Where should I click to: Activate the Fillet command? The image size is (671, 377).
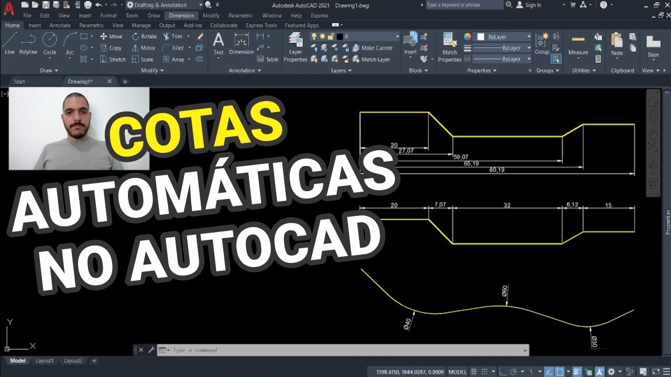[173, 48]
